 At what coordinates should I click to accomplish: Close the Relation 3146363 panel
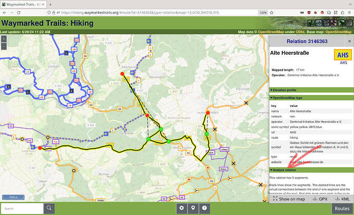[x=349, y=41]
